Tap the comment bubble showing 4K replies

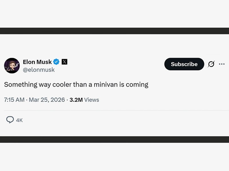(14, 120)
